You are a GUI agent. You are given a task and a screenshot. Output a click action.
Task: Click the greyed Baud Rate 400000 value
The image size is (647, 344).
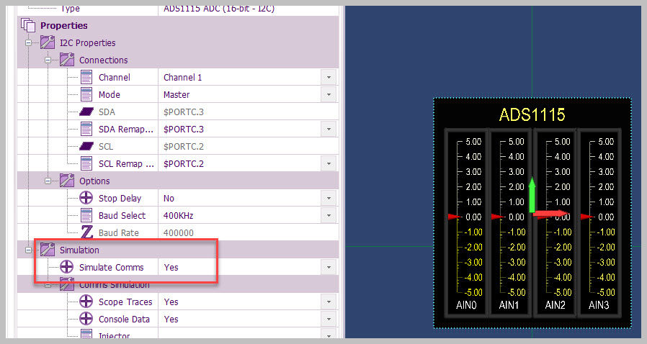pyautogui.click(x=178, y=232)
